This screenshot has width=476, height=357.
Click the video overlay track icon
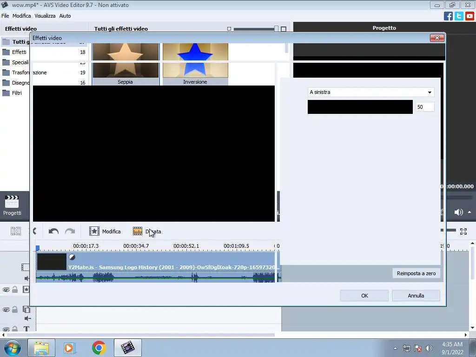click(26, 309)
